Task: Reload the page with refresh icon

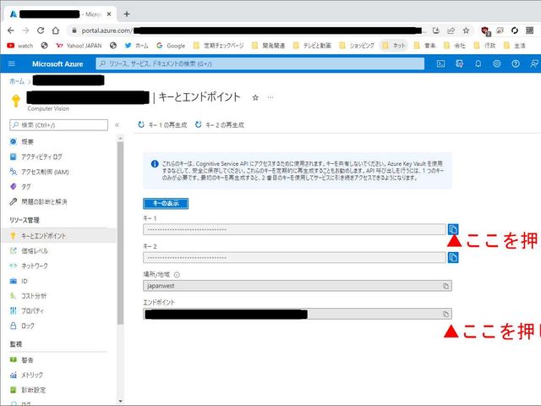Action: (x=41, y=30)
